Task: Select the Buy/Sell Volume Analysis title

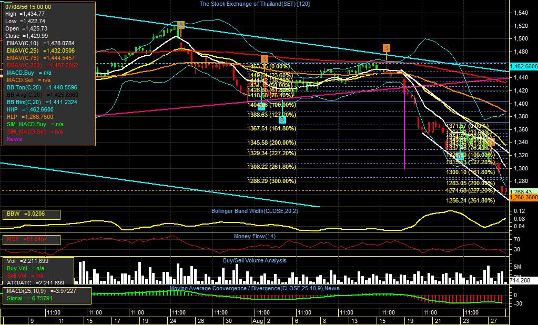Action: 255,260
